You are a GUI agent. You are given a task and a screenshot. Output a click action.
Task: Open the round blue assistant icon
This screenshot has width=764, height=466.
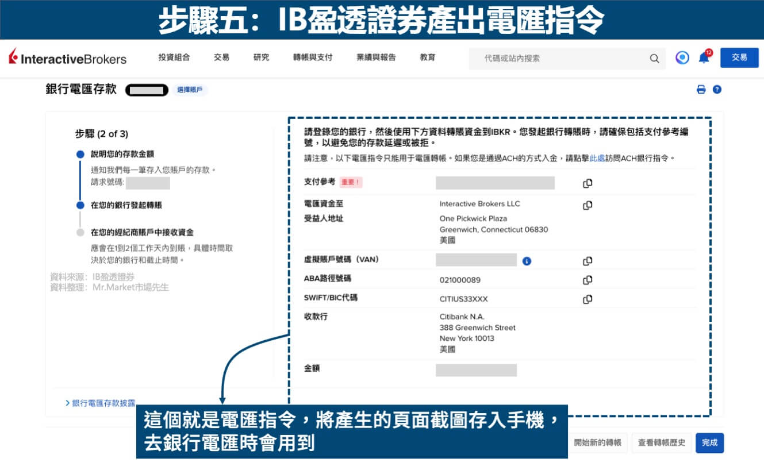pyautogui.click(x=682, y=57)
